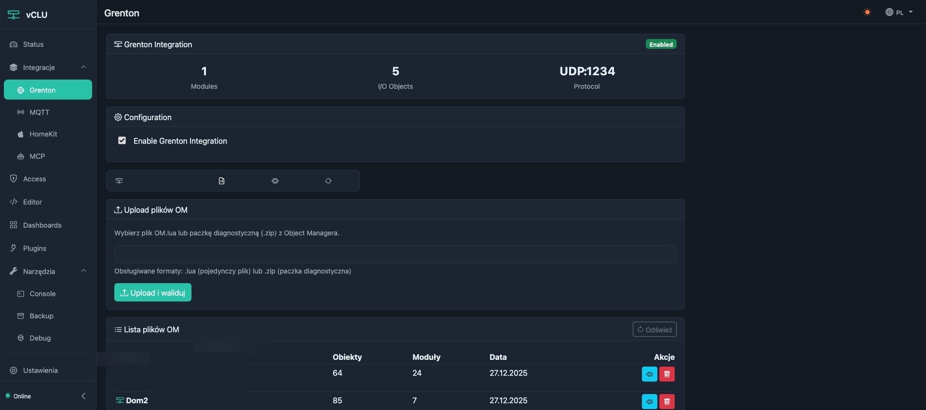Delete the OM file with 64 objects
Viewport: 926px width, 410px height.
(667, 374)
